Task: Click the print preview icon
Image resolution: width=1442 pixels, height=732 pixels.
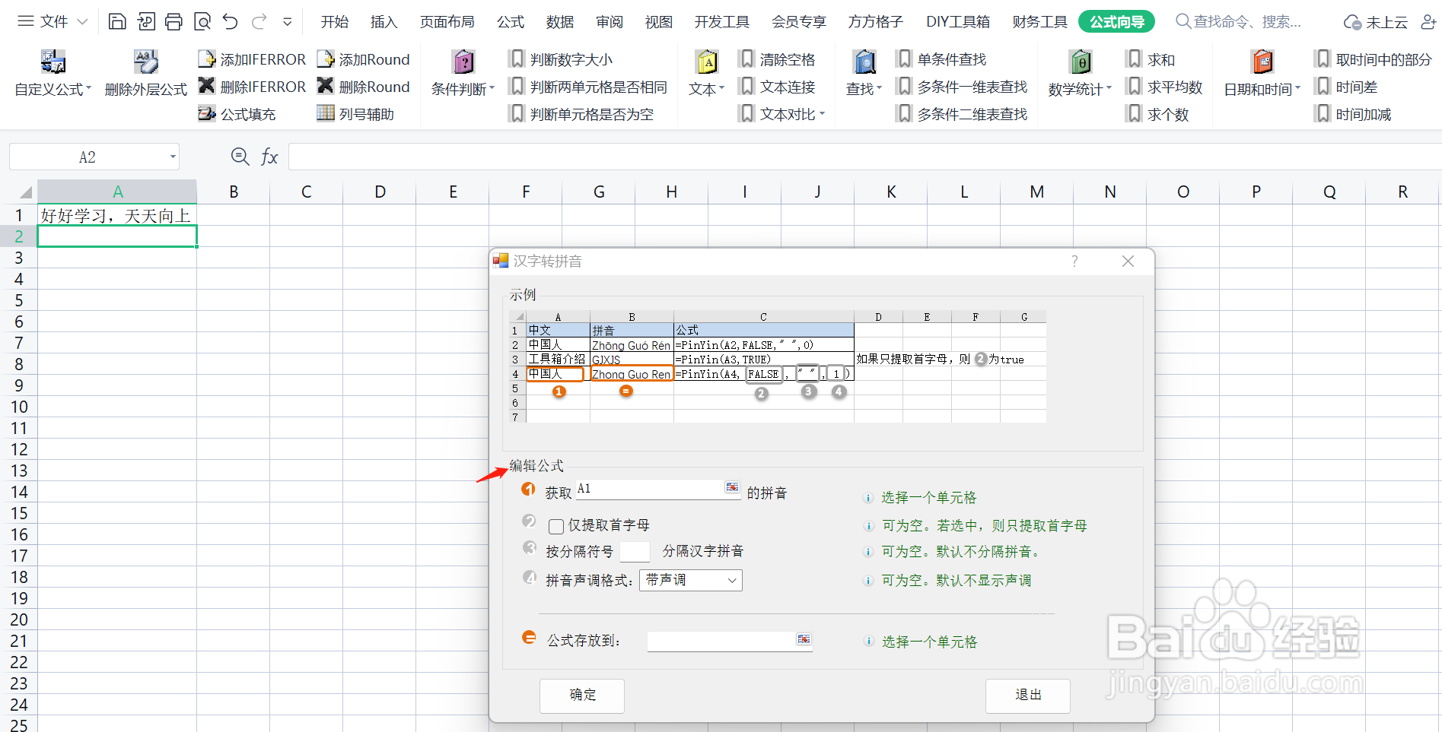Action: pyautogui.click(x=202, y=21)
